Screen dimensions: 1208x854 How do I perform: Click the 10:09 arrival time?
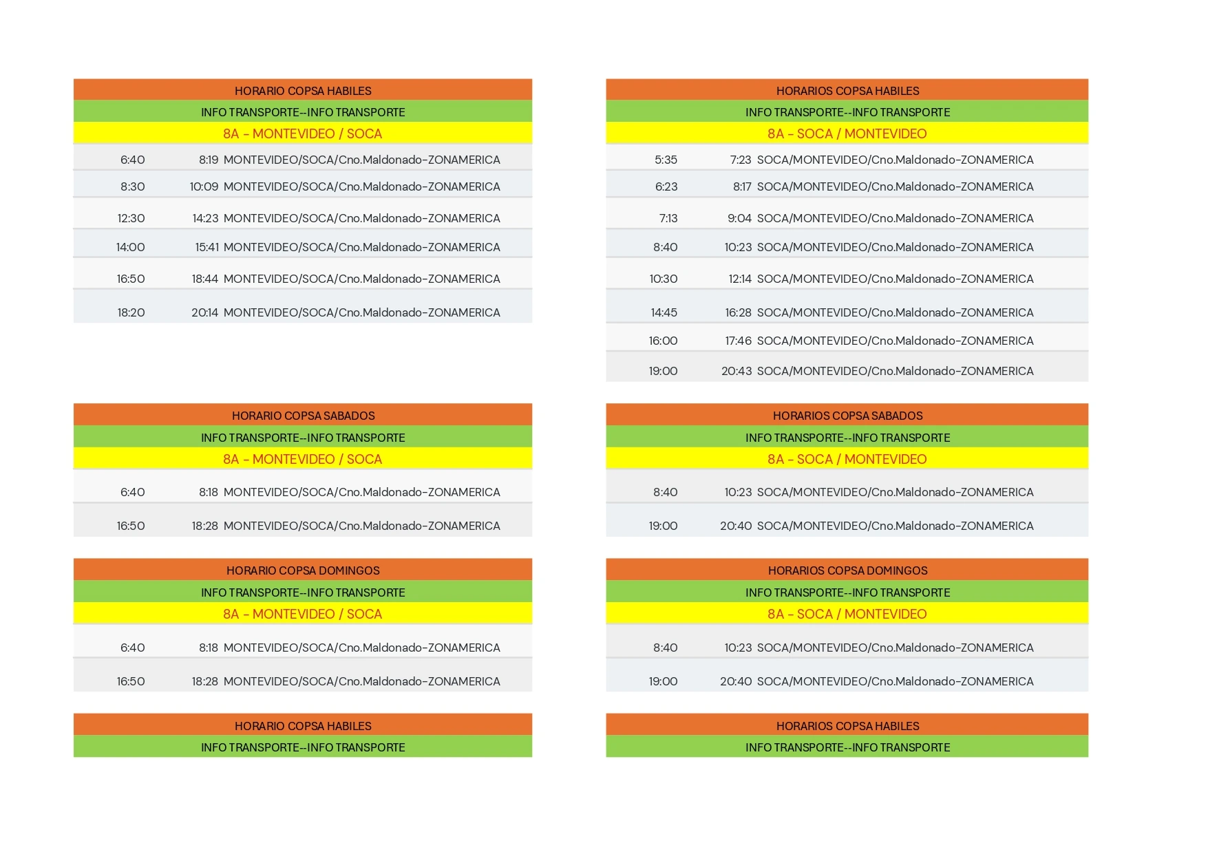(204, 186)
